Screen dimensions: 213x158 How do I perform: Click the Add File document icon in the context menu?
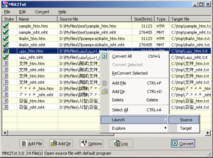tap(105, 83)
